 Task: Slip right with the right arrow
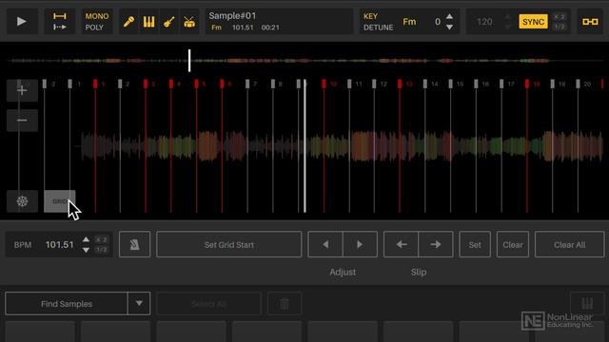pyautogui.click(x=436, y=245)
